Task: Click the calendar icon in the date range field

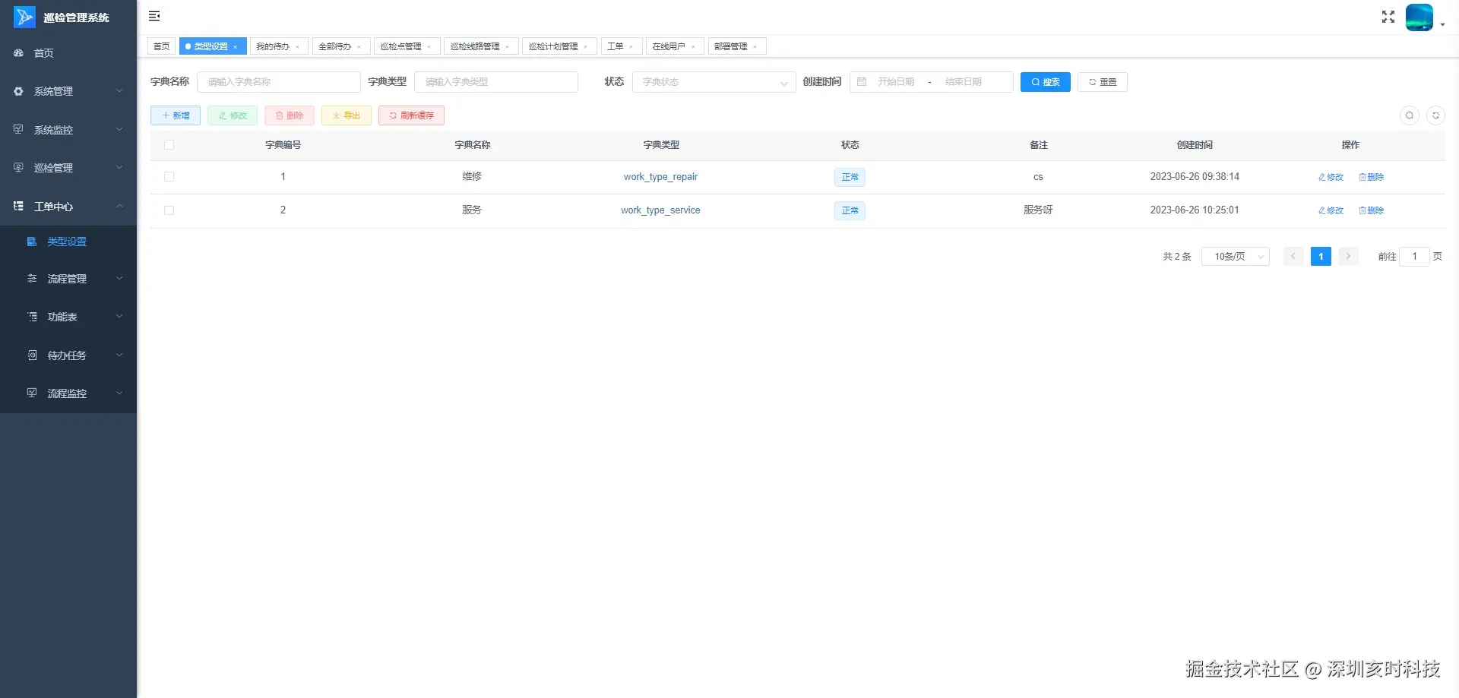Action: pos(862,82)
